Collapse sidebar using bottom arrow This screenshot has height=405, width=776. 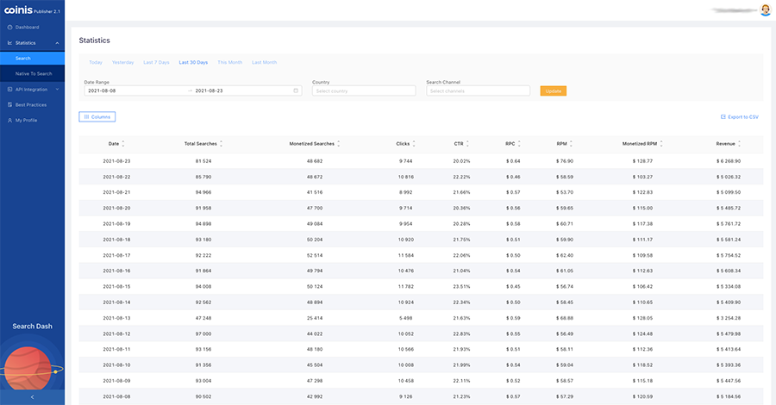coord(32,396)
